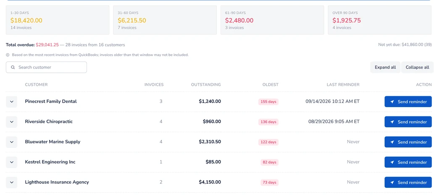Screen dimensions: 437x195
Task: Click the 73 days badge
Action: coord(269,182)
